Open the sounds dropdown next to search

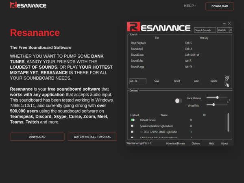click(x=224, y=30)
